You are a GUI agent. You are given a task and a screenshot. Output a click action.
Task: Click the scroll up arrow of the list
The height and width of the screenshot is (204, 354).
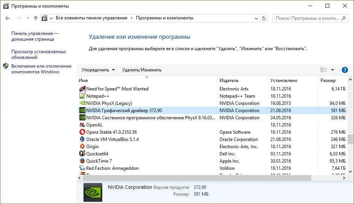[350, 79]
